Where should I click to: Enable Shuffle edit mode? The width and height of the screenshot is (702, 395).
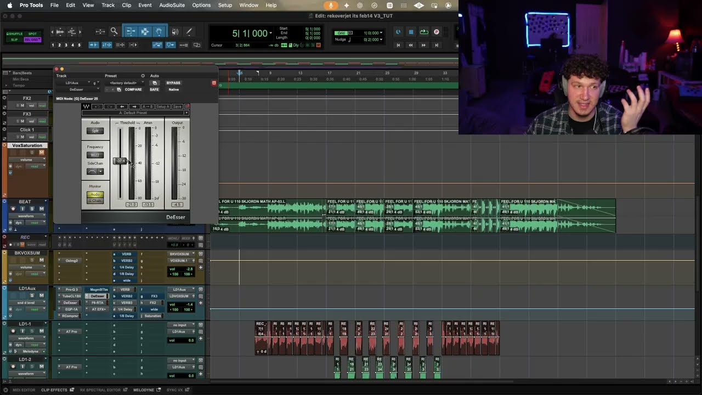[x=15, y=33]
